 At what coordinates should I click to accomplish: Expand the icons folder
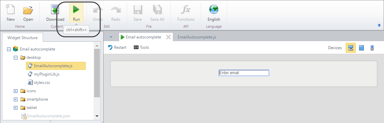[16, 91]
